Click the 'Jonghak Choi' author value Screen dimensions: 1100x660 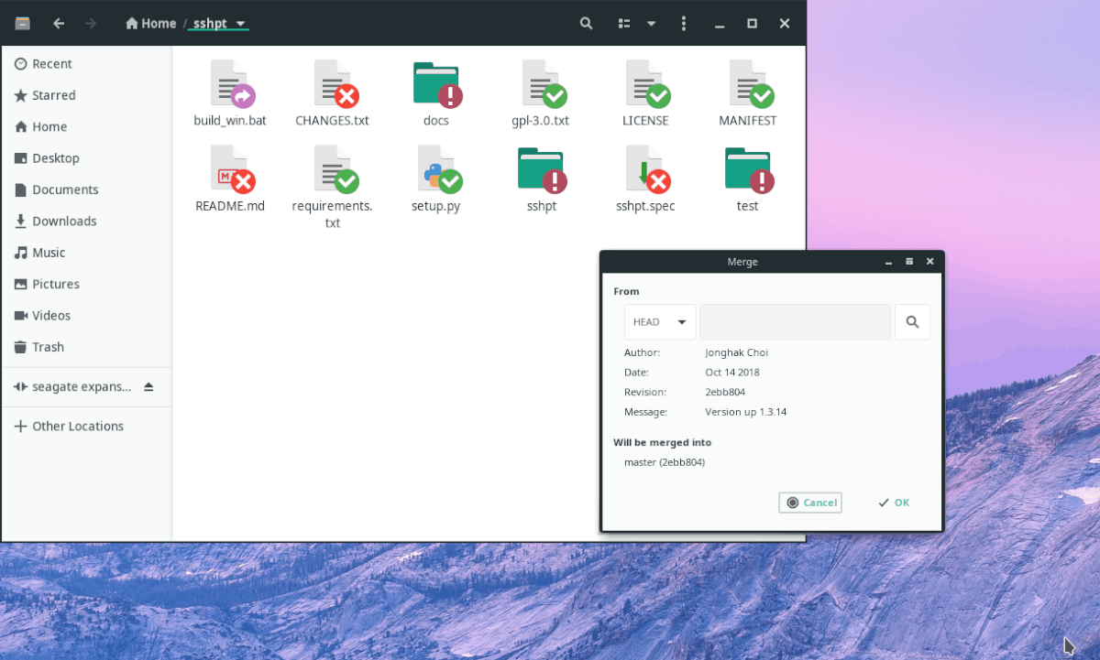click(736, 352)
